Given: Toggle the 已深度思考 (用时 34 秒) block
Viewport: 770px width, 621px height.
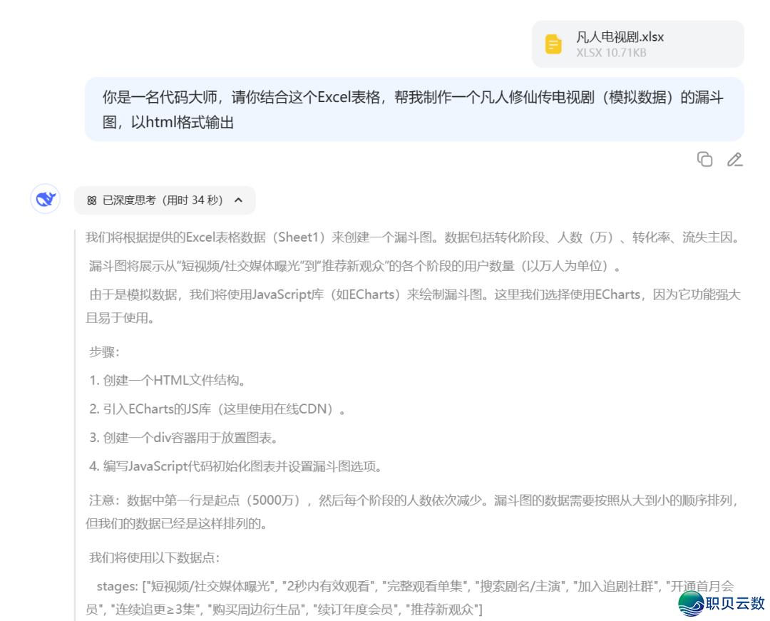Looking at the screenshot, I should click(164, 200).
